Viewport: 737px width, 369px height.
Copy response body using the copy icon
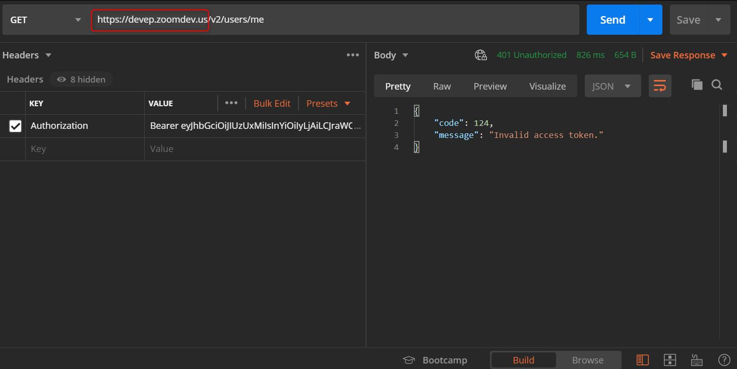(697, 85)
